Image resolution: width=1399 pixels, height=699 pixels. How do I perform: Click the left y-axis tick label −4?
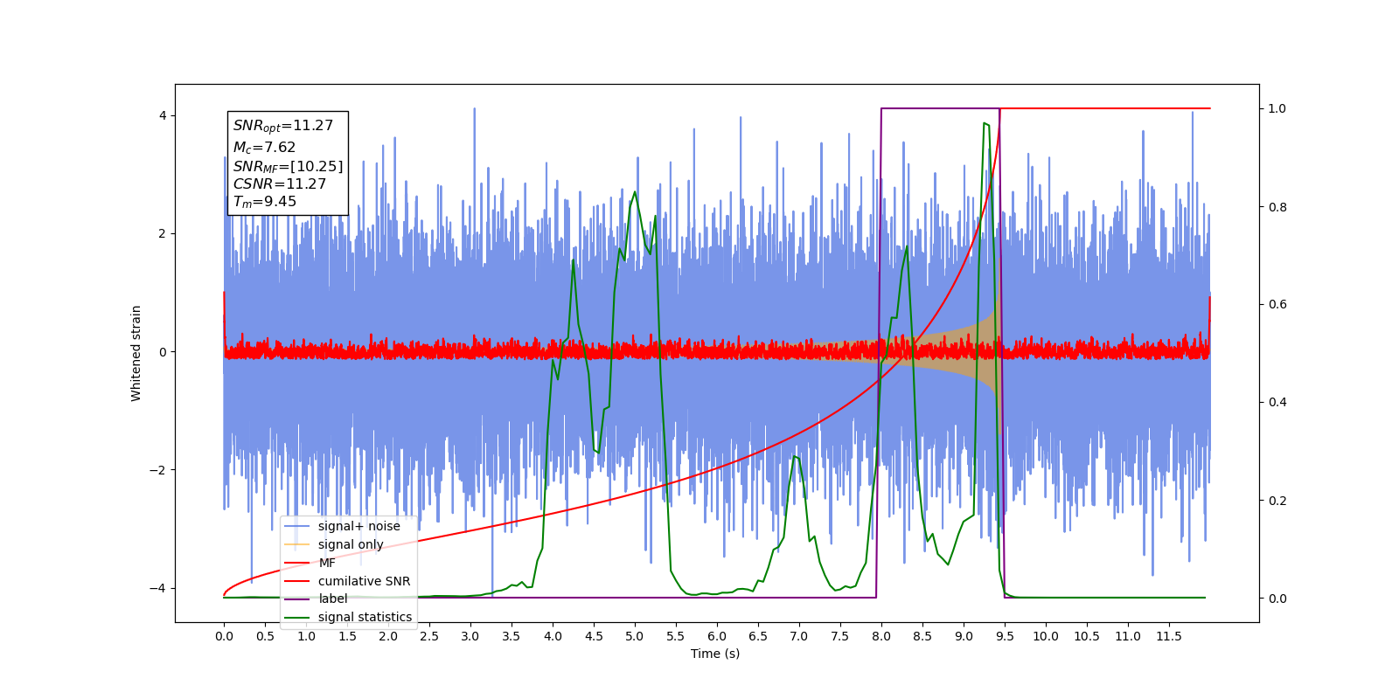[x=158, y=588]
